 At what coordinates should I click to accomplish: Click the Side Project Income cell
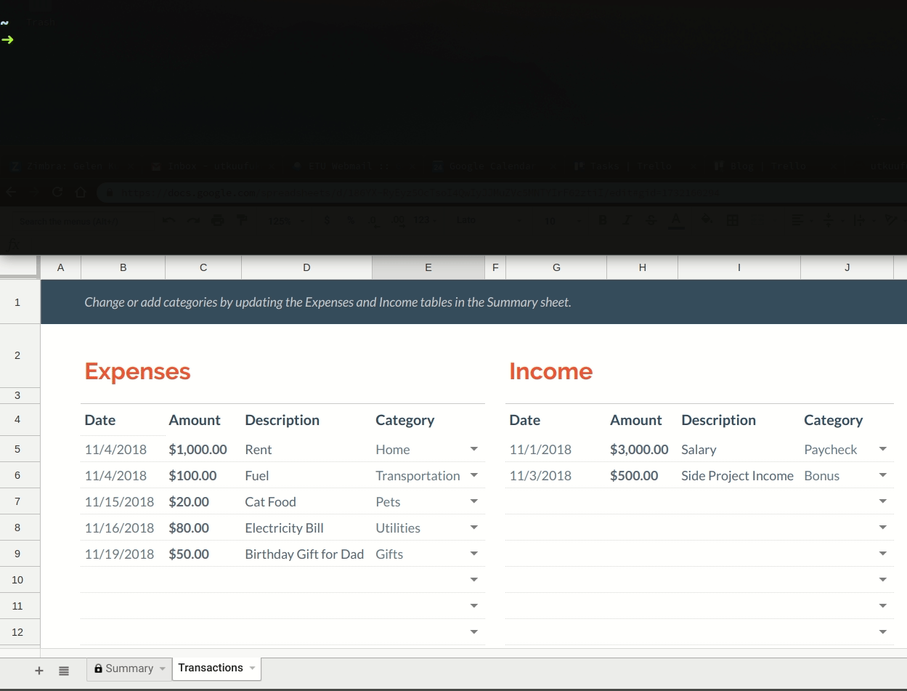[x=739, y=475]
